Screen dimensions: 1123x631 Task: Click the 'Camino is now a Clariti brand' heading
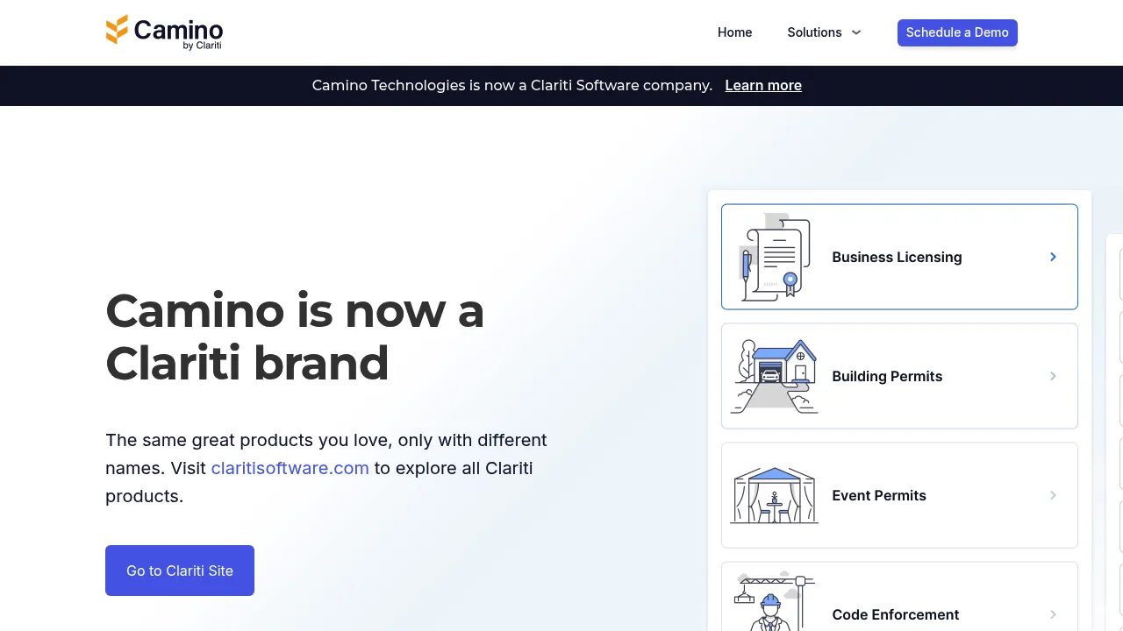(295, 337)
